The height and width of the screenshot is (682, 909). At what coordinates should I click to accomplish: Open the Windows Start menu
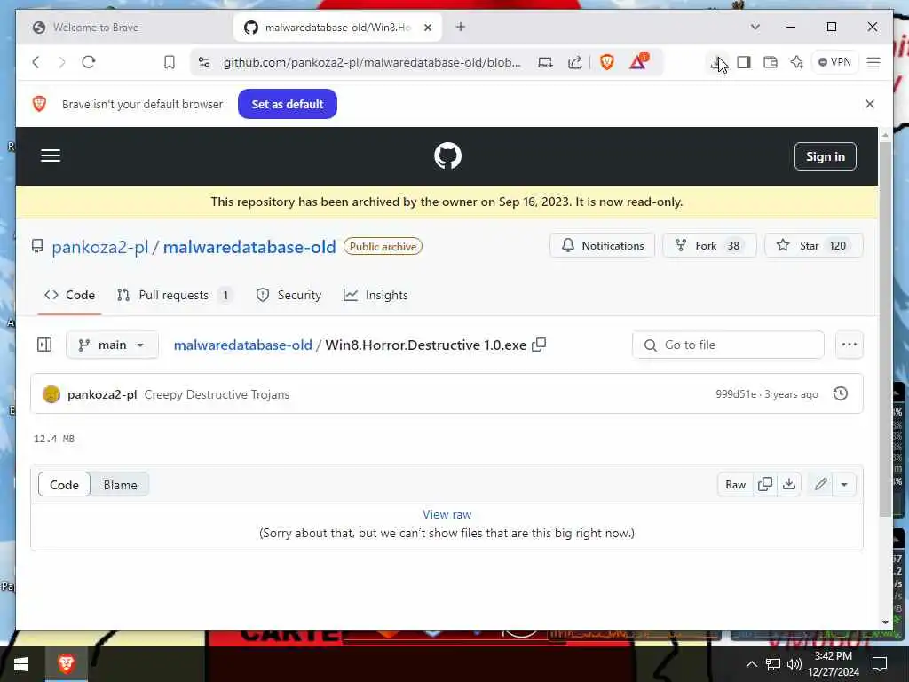[x=21, y=664]
